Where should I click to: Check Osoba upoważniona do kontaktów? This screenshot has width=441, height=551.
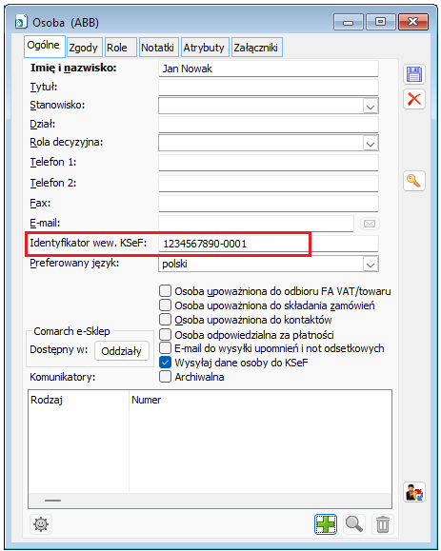pos(165,320)
